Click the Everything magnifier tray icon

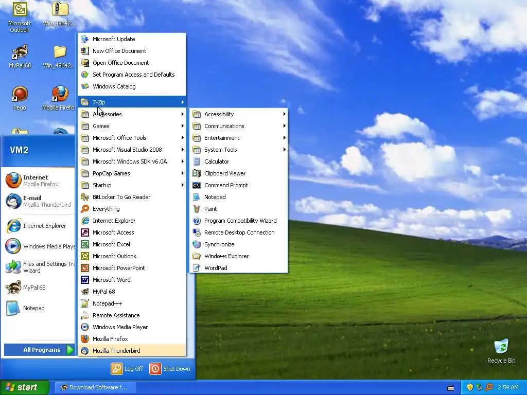pyautogui.click(x=489, y=387)
